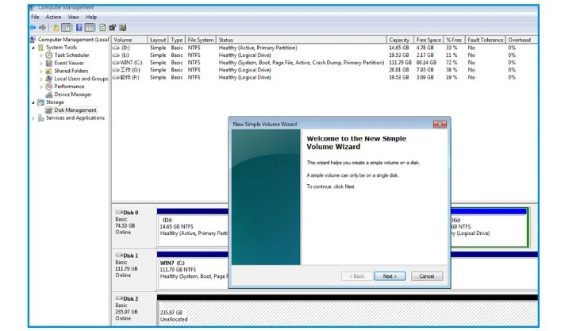Click the Disk Management icon in the tree
This screenshot has width=561, height=331.
pyautogui.click(x=49, y=110)
